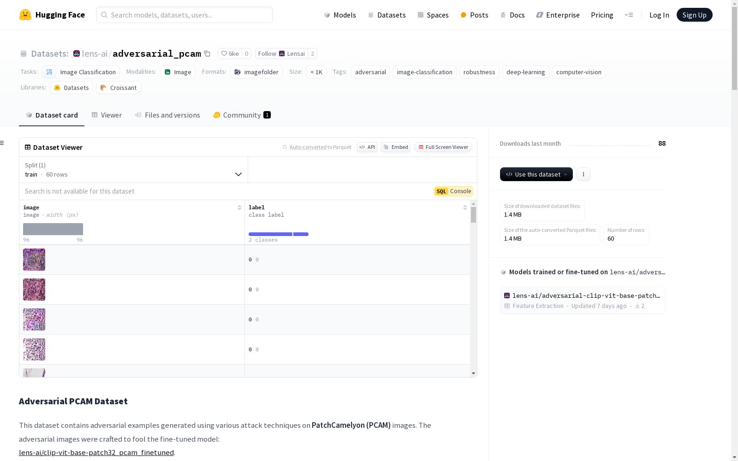This screenshot has width=738, height=461.
Task: Copy dataset name with the copy icon
Action: pyautogui.click(x=208, y=53)
